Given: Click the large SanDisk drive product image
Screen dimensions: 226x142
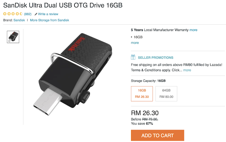Looking at the screenshot, I should 72,74.
